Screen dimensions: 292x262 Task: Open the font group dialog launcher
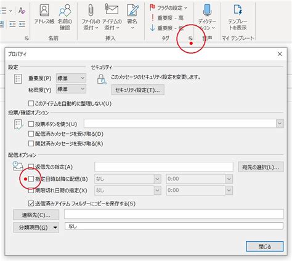pyautogui.click(x=26, y=38)
